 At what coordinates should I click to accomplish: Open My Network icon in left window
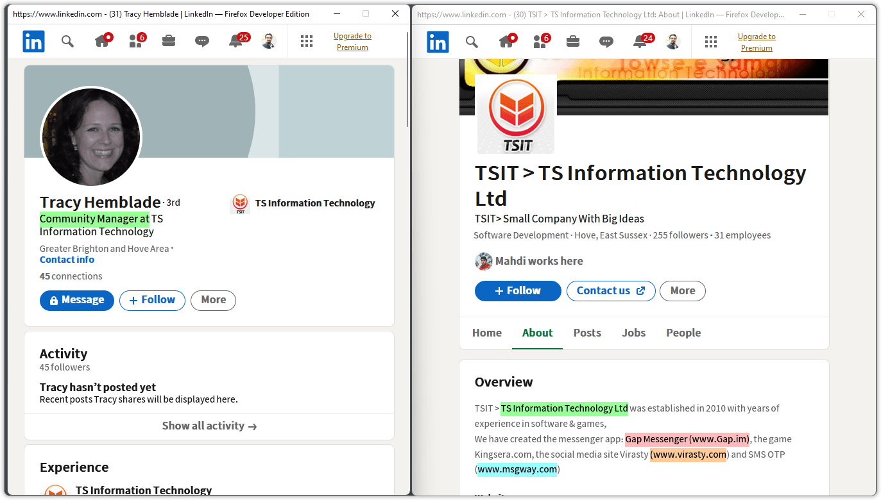135,42
